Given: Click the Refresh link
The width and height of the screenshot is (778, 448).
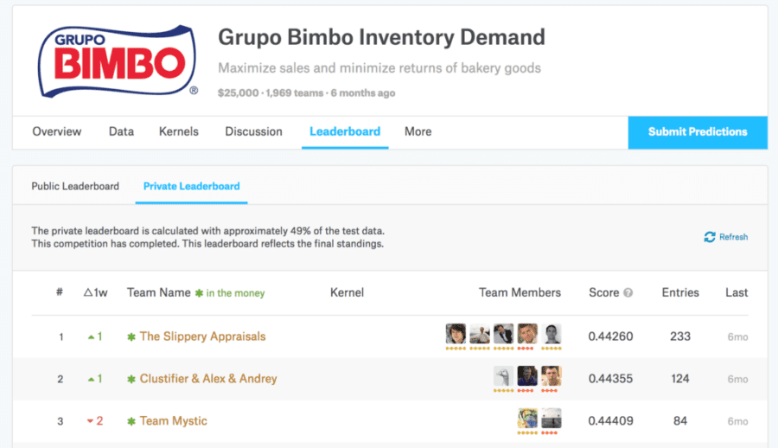Looking at the screenshot, I should 726,237.
